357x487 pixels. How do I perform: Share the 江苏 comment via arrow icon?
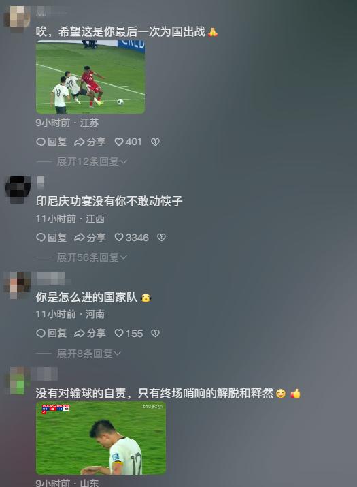tap(90, 142)
